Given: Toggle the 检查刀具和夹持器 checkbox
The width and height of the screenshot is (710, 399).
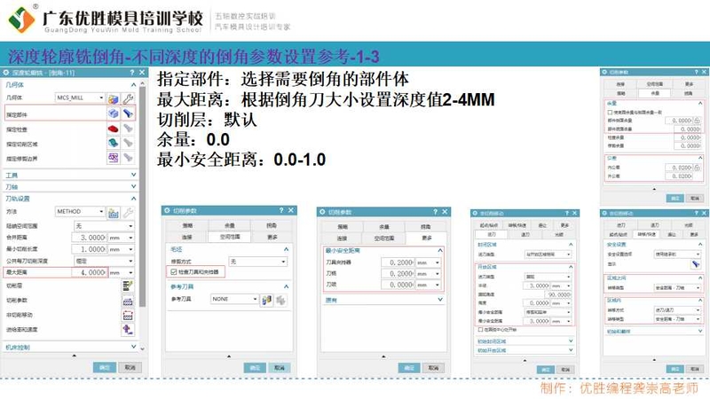Looking at the screenshot, I should 173,272.
